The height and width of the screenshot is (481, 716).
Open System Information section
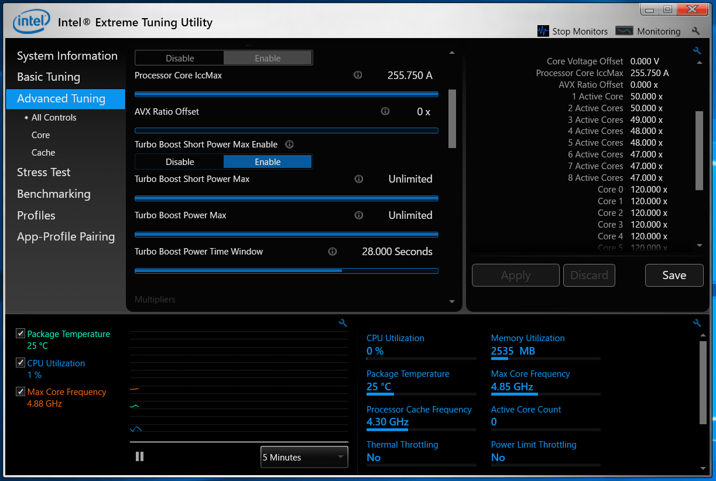67,56
